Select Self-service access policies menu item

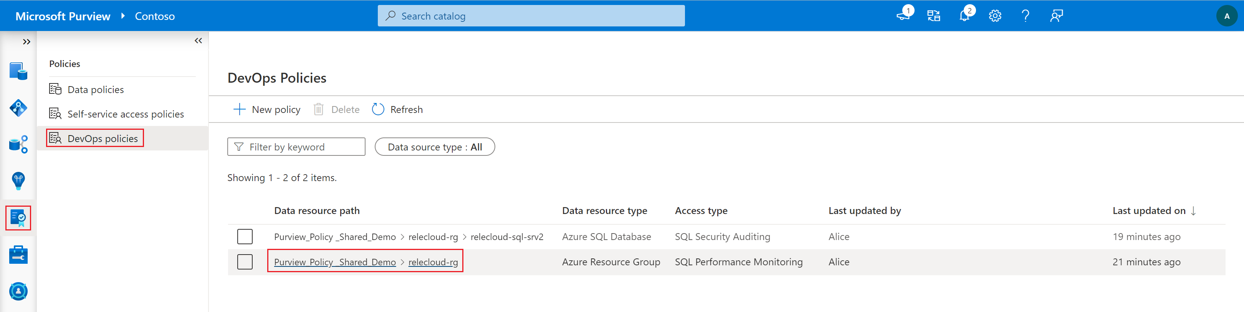tap(126, 114)
